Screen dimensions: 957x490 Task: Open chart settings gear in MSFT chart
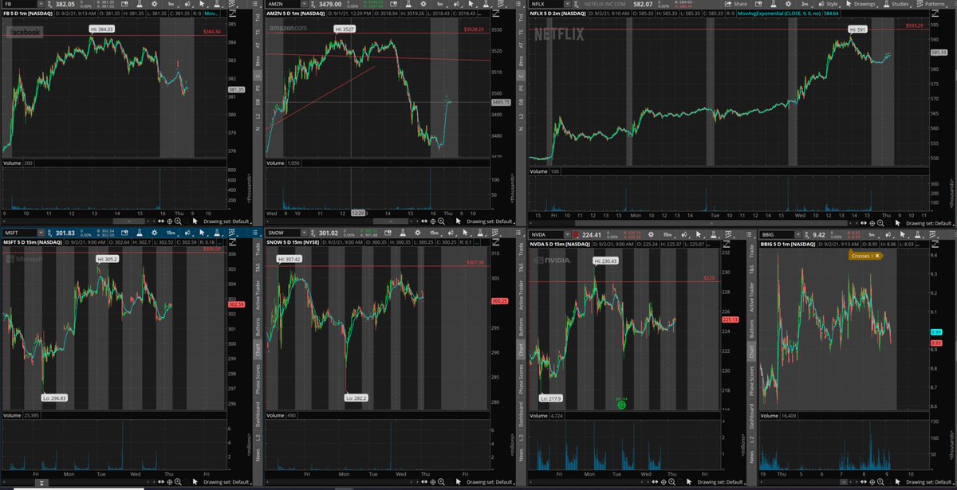155,232
